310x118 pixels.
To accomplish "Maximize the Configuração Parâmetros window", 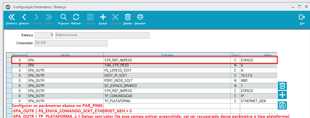I will coord(300,7).
